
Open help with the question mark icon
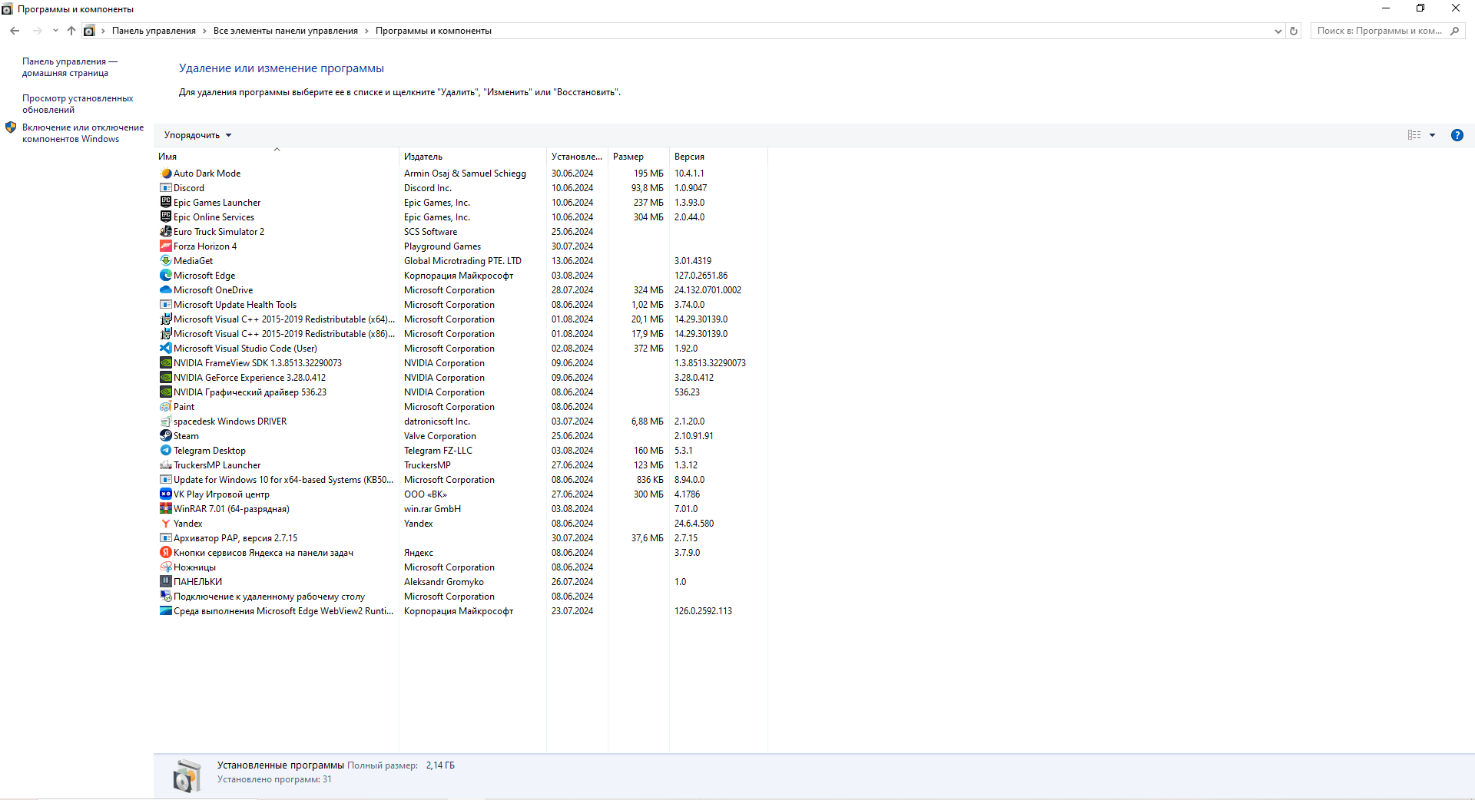pyautogui.click(x=1457, y=135)
